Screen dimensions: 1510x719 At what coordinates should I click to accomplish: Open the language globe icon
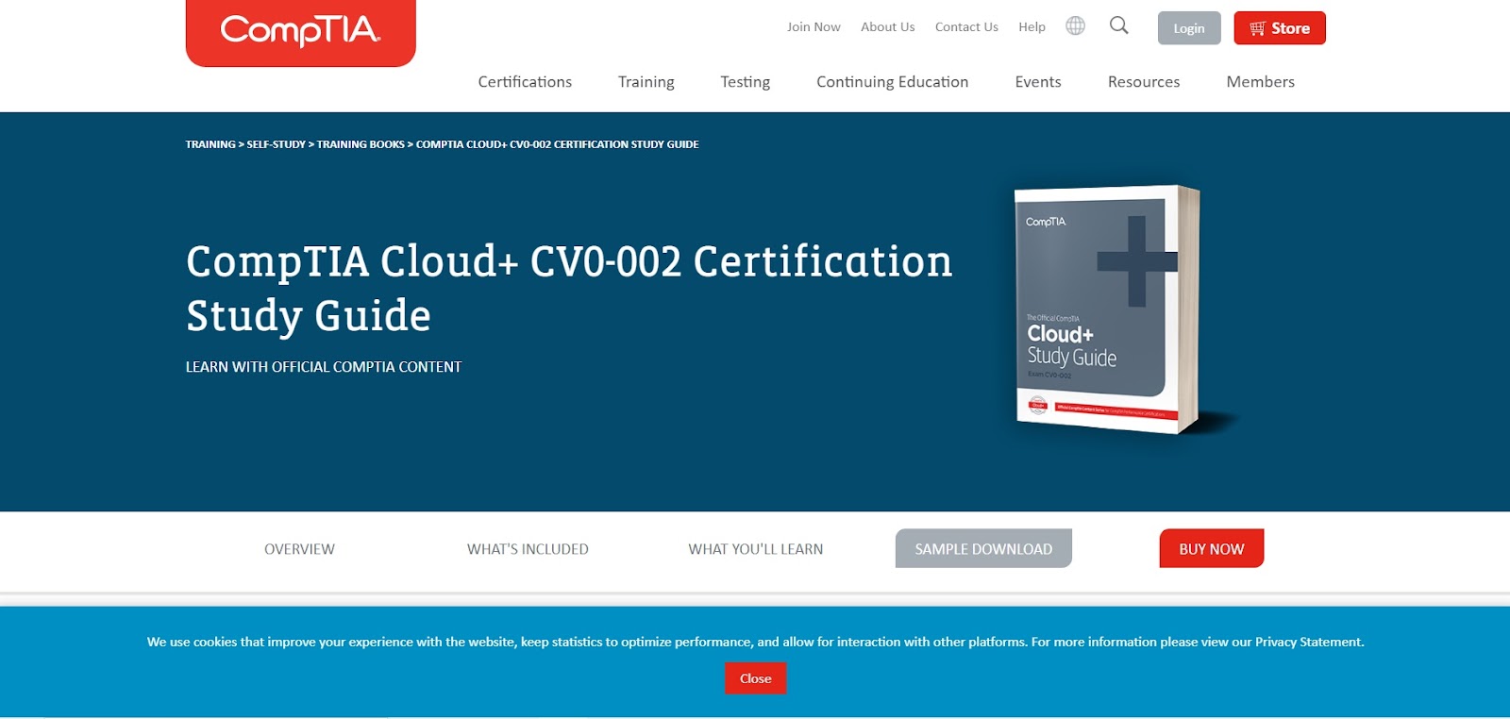coord(1075,25)
